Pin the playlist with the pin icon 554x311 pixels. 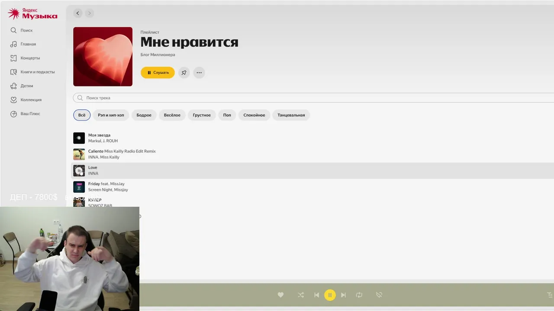(x=184, y=73)
